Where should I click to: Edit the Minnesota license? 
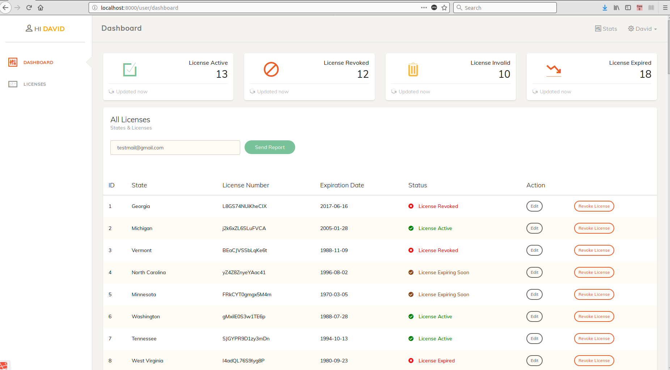click(534, 294)
